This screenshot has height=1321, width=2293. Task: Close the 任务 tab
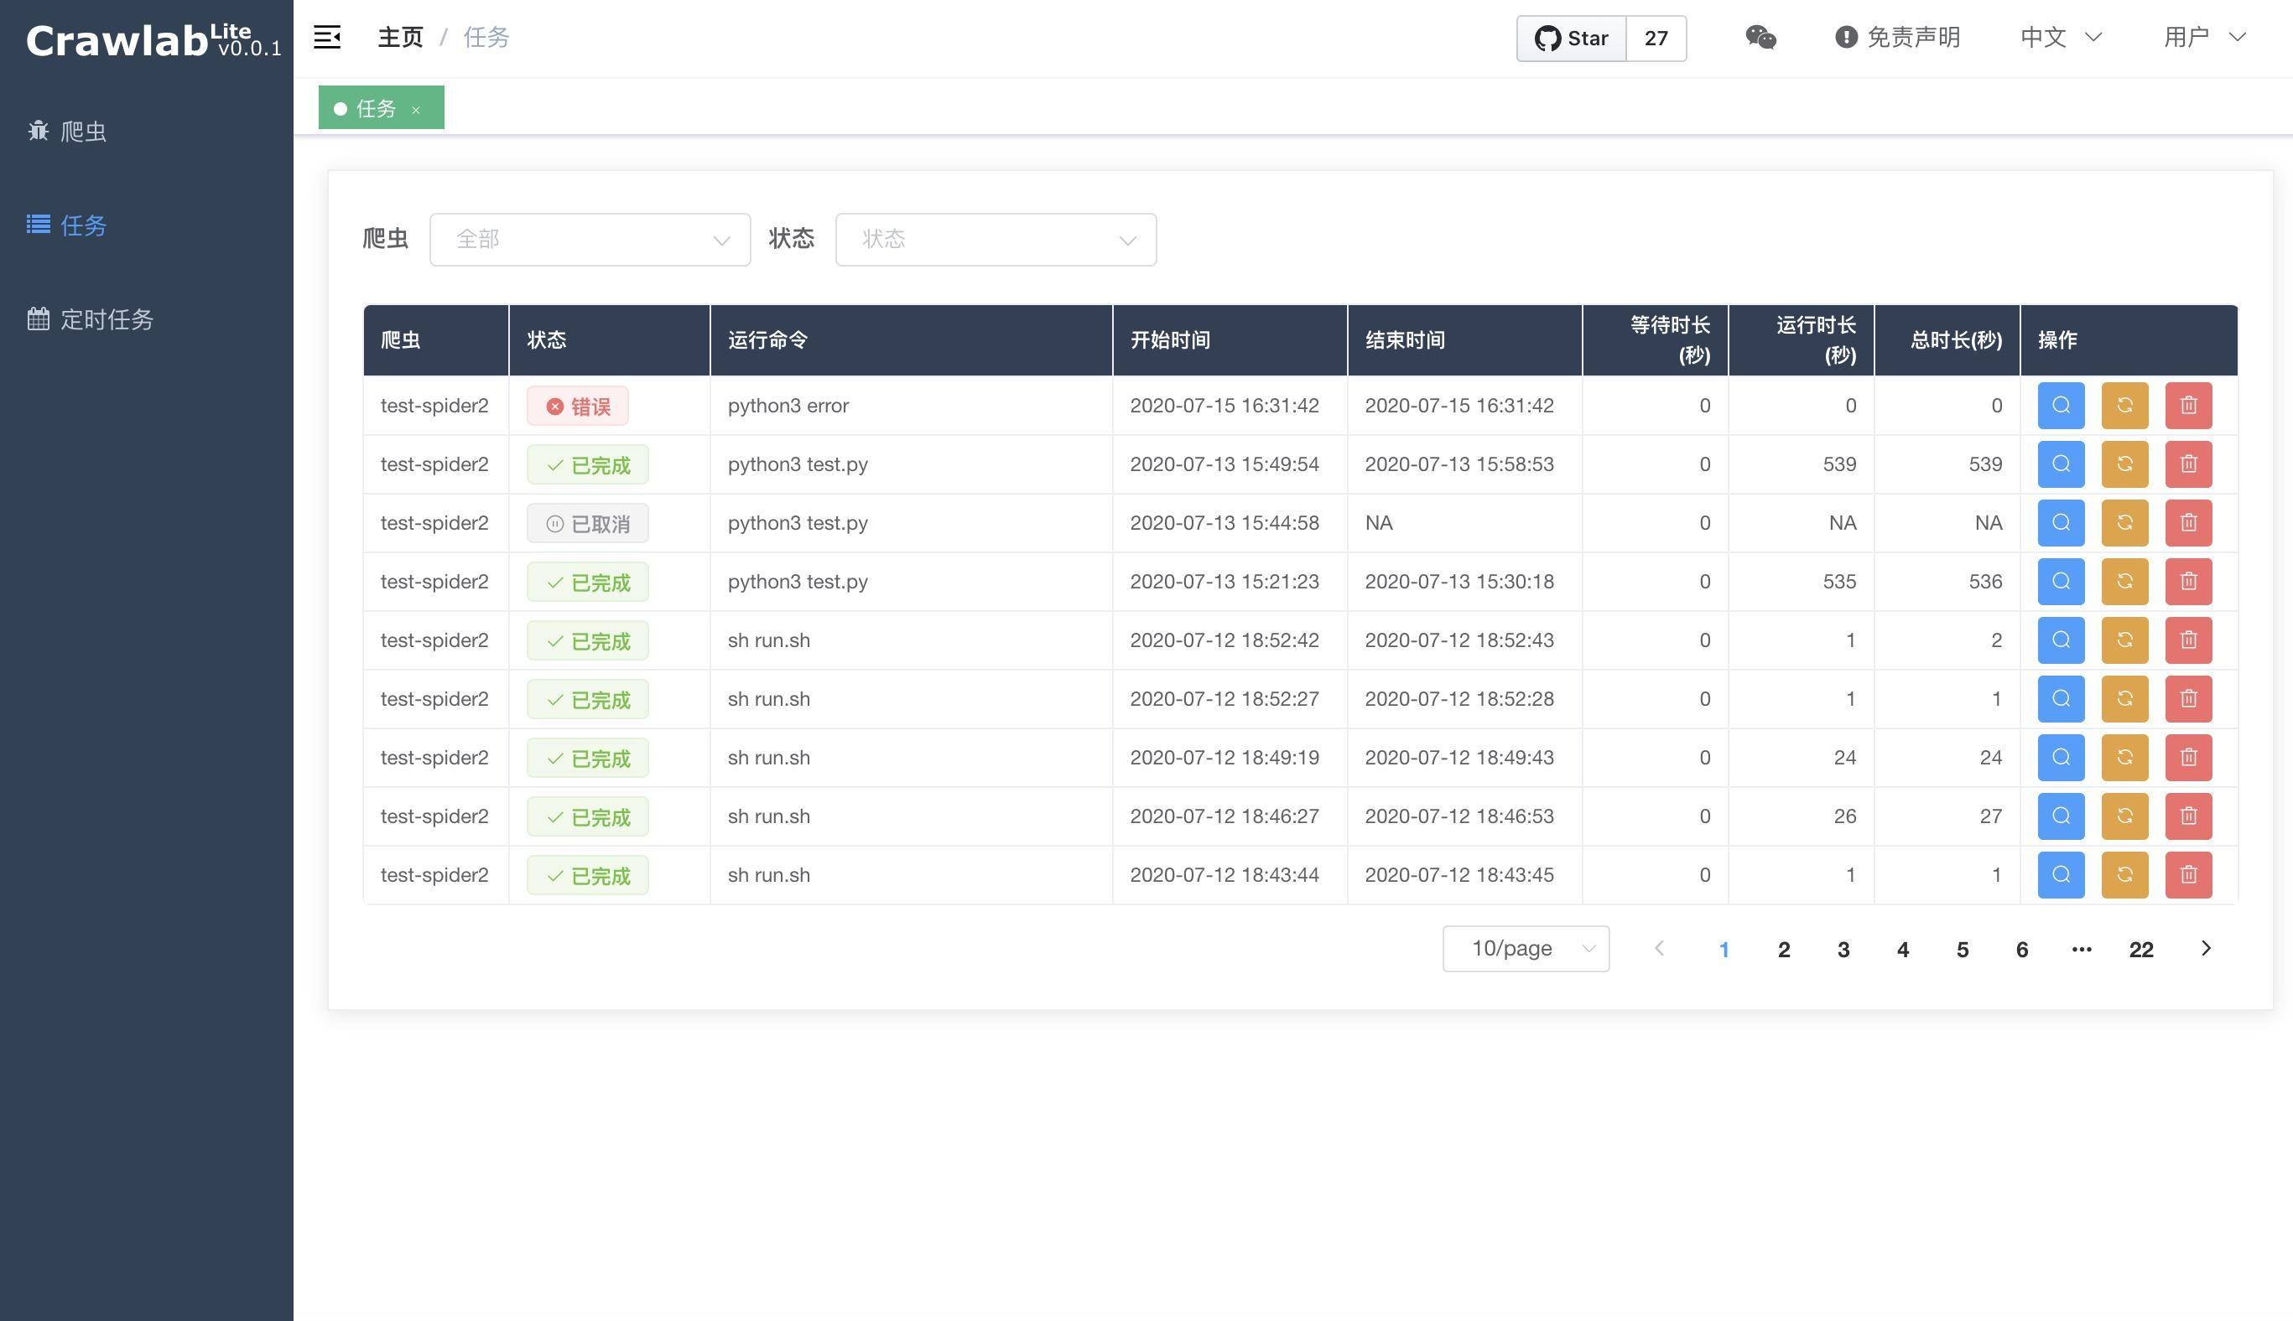point(416,110)
